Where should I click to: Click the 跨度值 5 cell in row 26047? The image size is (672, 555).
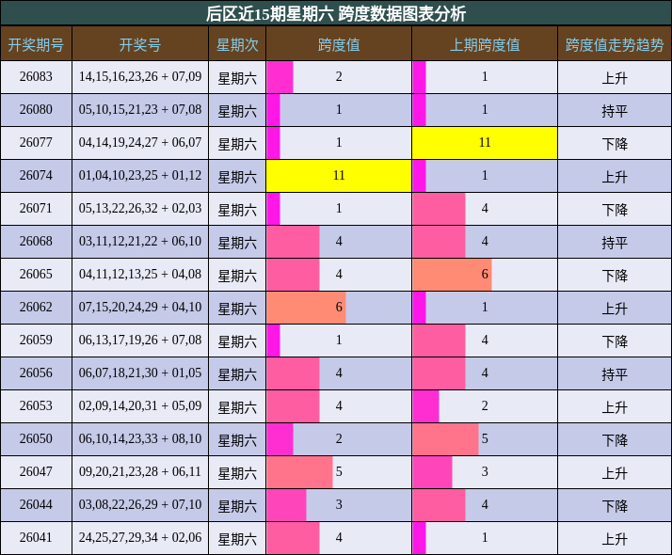tap(339, 472)
